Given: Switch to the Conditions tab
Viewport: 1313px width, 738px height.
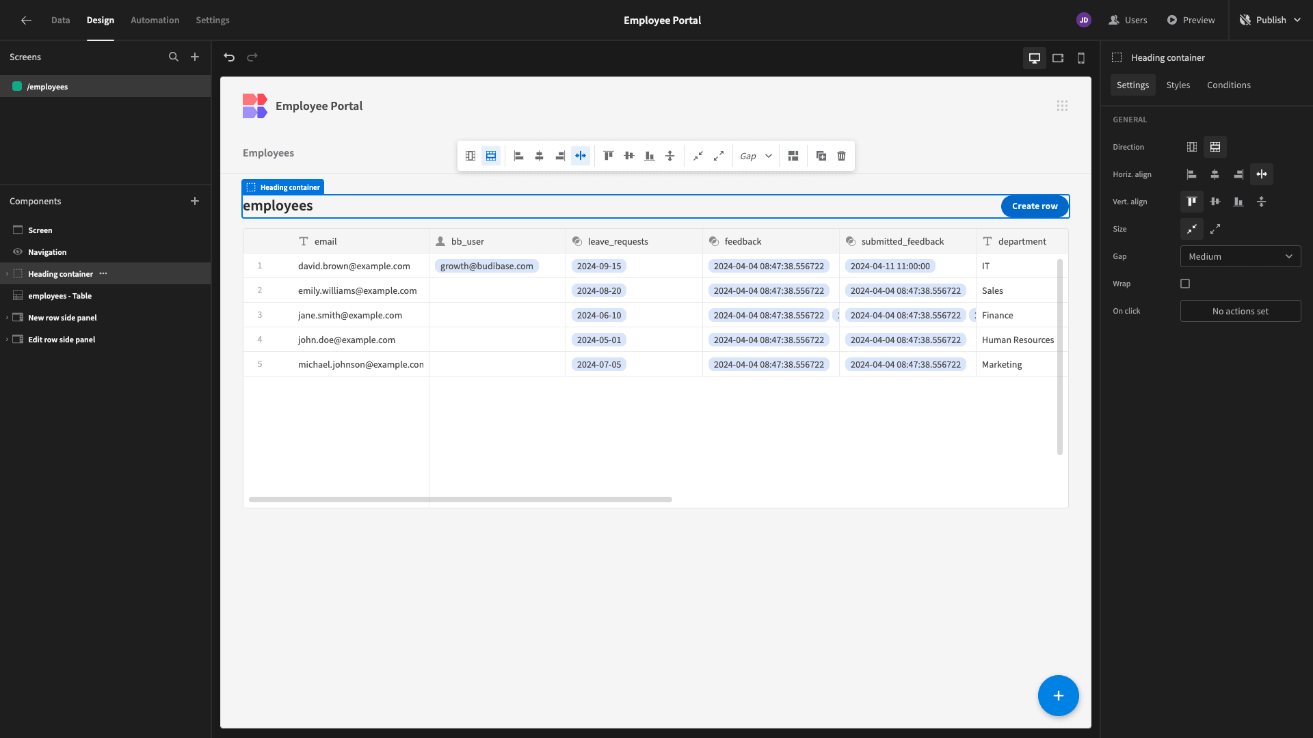Looking at the screenshot, I should click(1229, 85).
